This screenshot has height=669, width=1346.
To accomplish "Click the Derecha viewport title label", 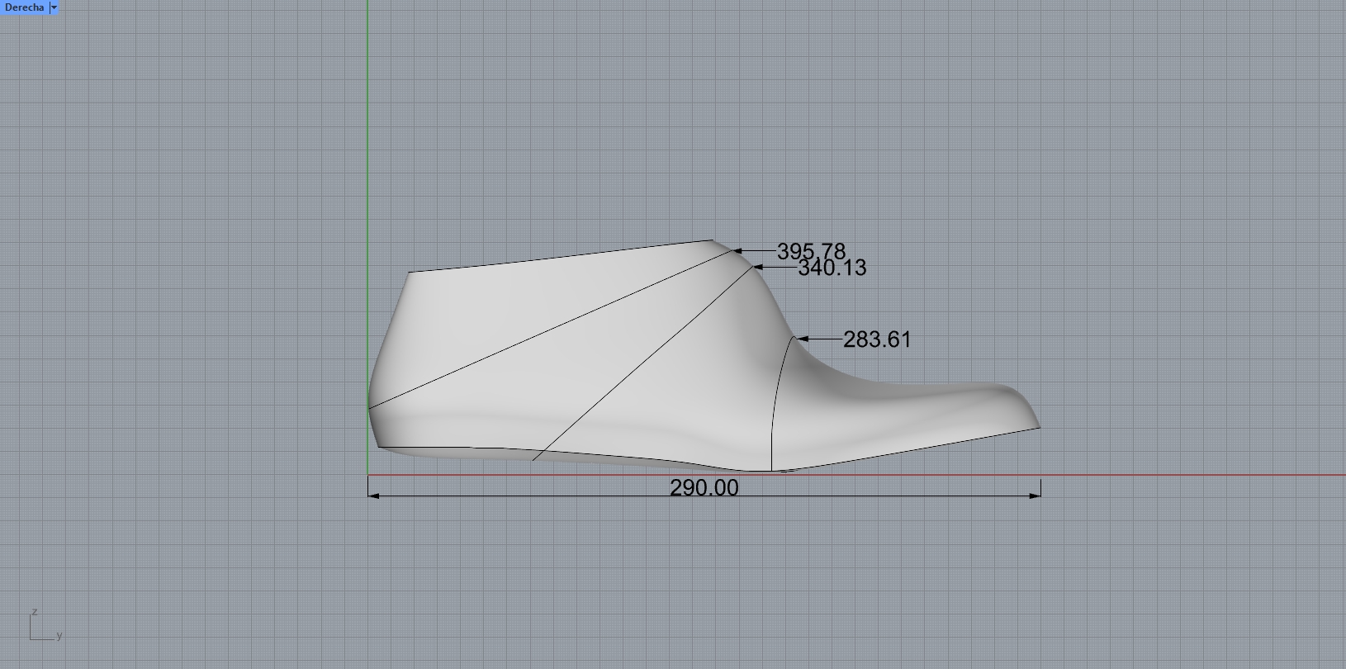I will point(24,7).
